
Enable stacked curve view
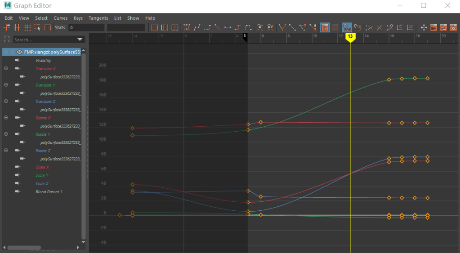399,27
